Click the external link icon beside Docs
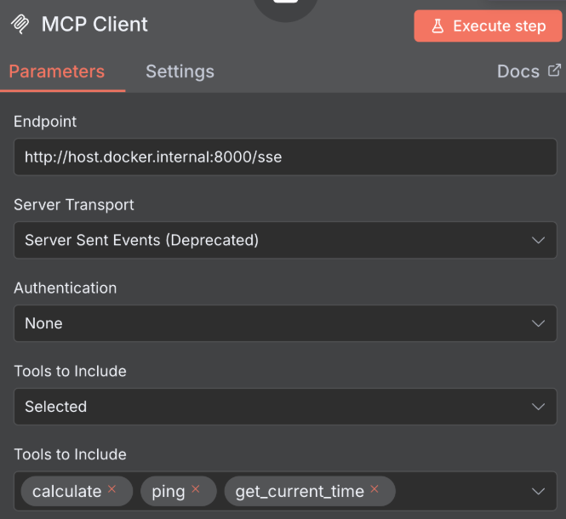Viewport: 566px width, 519px height. 554,71
